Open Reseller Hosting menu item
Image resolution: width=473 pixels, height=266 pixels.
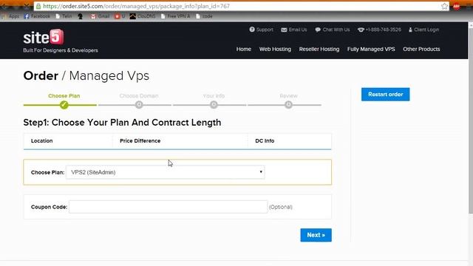point(319,50)
